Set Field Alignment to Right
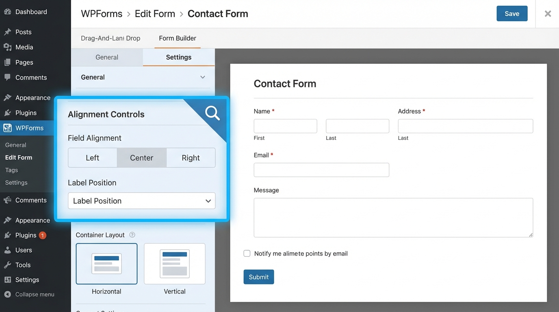 coord(191,158)
